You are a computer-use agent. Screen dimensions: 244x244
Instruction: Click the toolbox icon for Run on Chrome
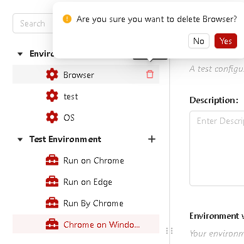click(x=52, y=160)
